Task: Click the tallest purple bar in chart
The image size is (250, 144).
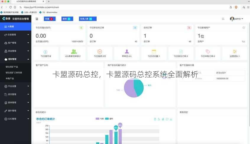Action: 120,136
